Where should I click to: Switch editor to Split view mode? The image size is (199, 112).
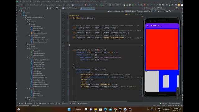[133, 11]
